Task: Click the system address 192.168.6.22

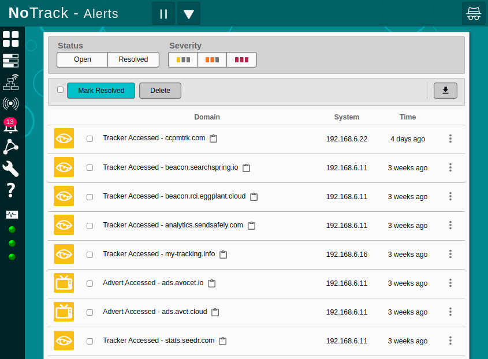Action: pyautogui.click(x=347, y=139)
